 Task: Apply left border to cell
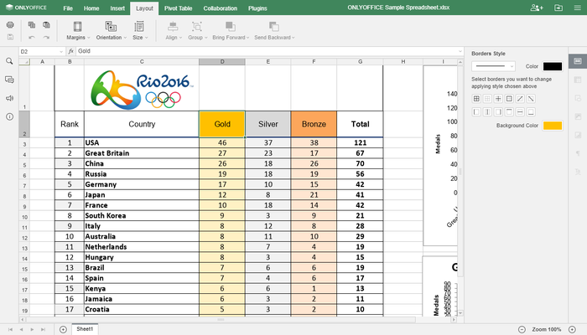476,111
